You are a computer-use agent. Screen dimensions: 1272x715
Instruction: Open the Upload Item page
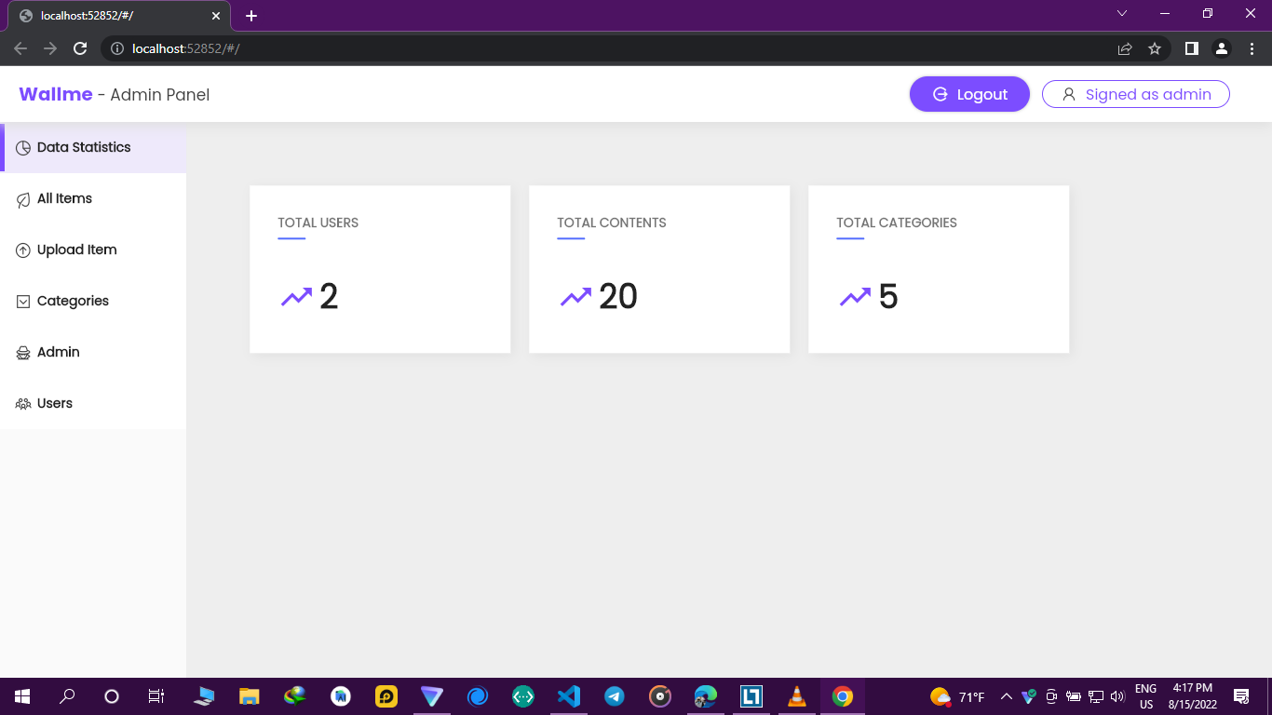tap(93, 250)
